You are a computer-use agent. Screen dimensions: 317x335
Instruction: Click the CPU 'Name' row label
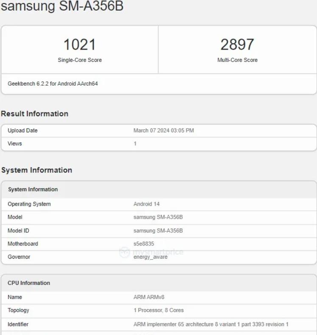tap(15, 297)
